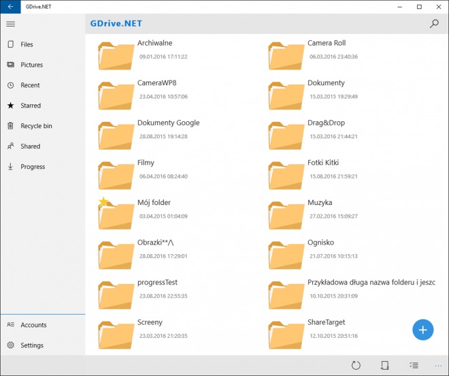
Task: Refresh the folder list from bottom bar
Action: pos(356,365)
